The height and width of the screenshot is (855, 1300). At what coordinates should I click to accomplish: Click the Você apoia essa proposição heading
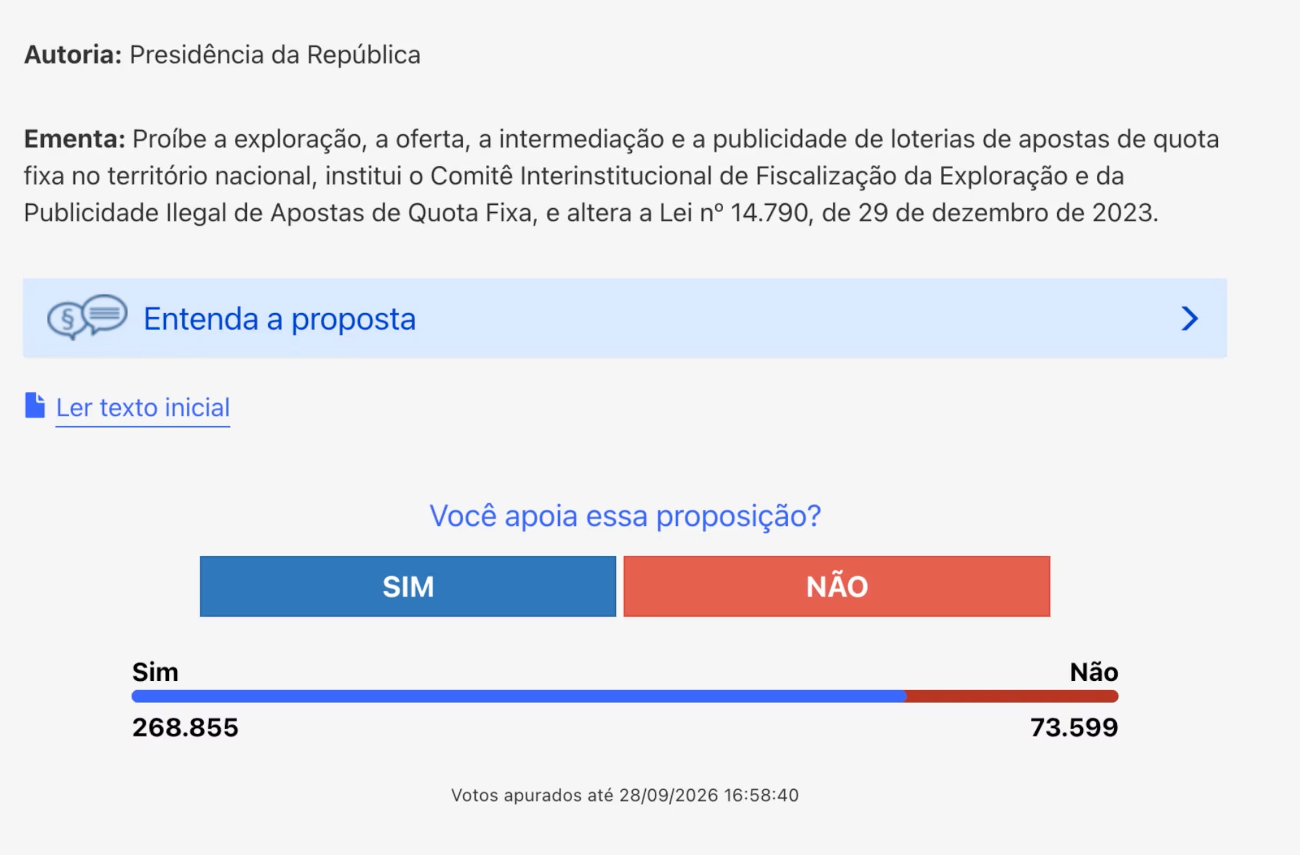[x=625, y=516]
